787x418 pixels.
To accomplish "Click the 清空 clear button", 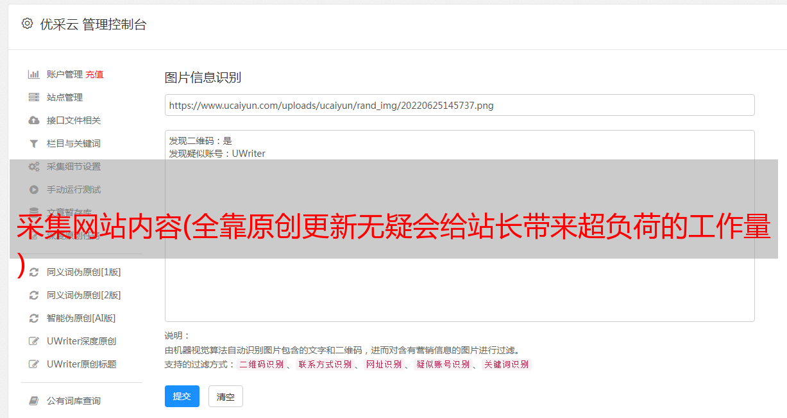I will tap(226, 397).
